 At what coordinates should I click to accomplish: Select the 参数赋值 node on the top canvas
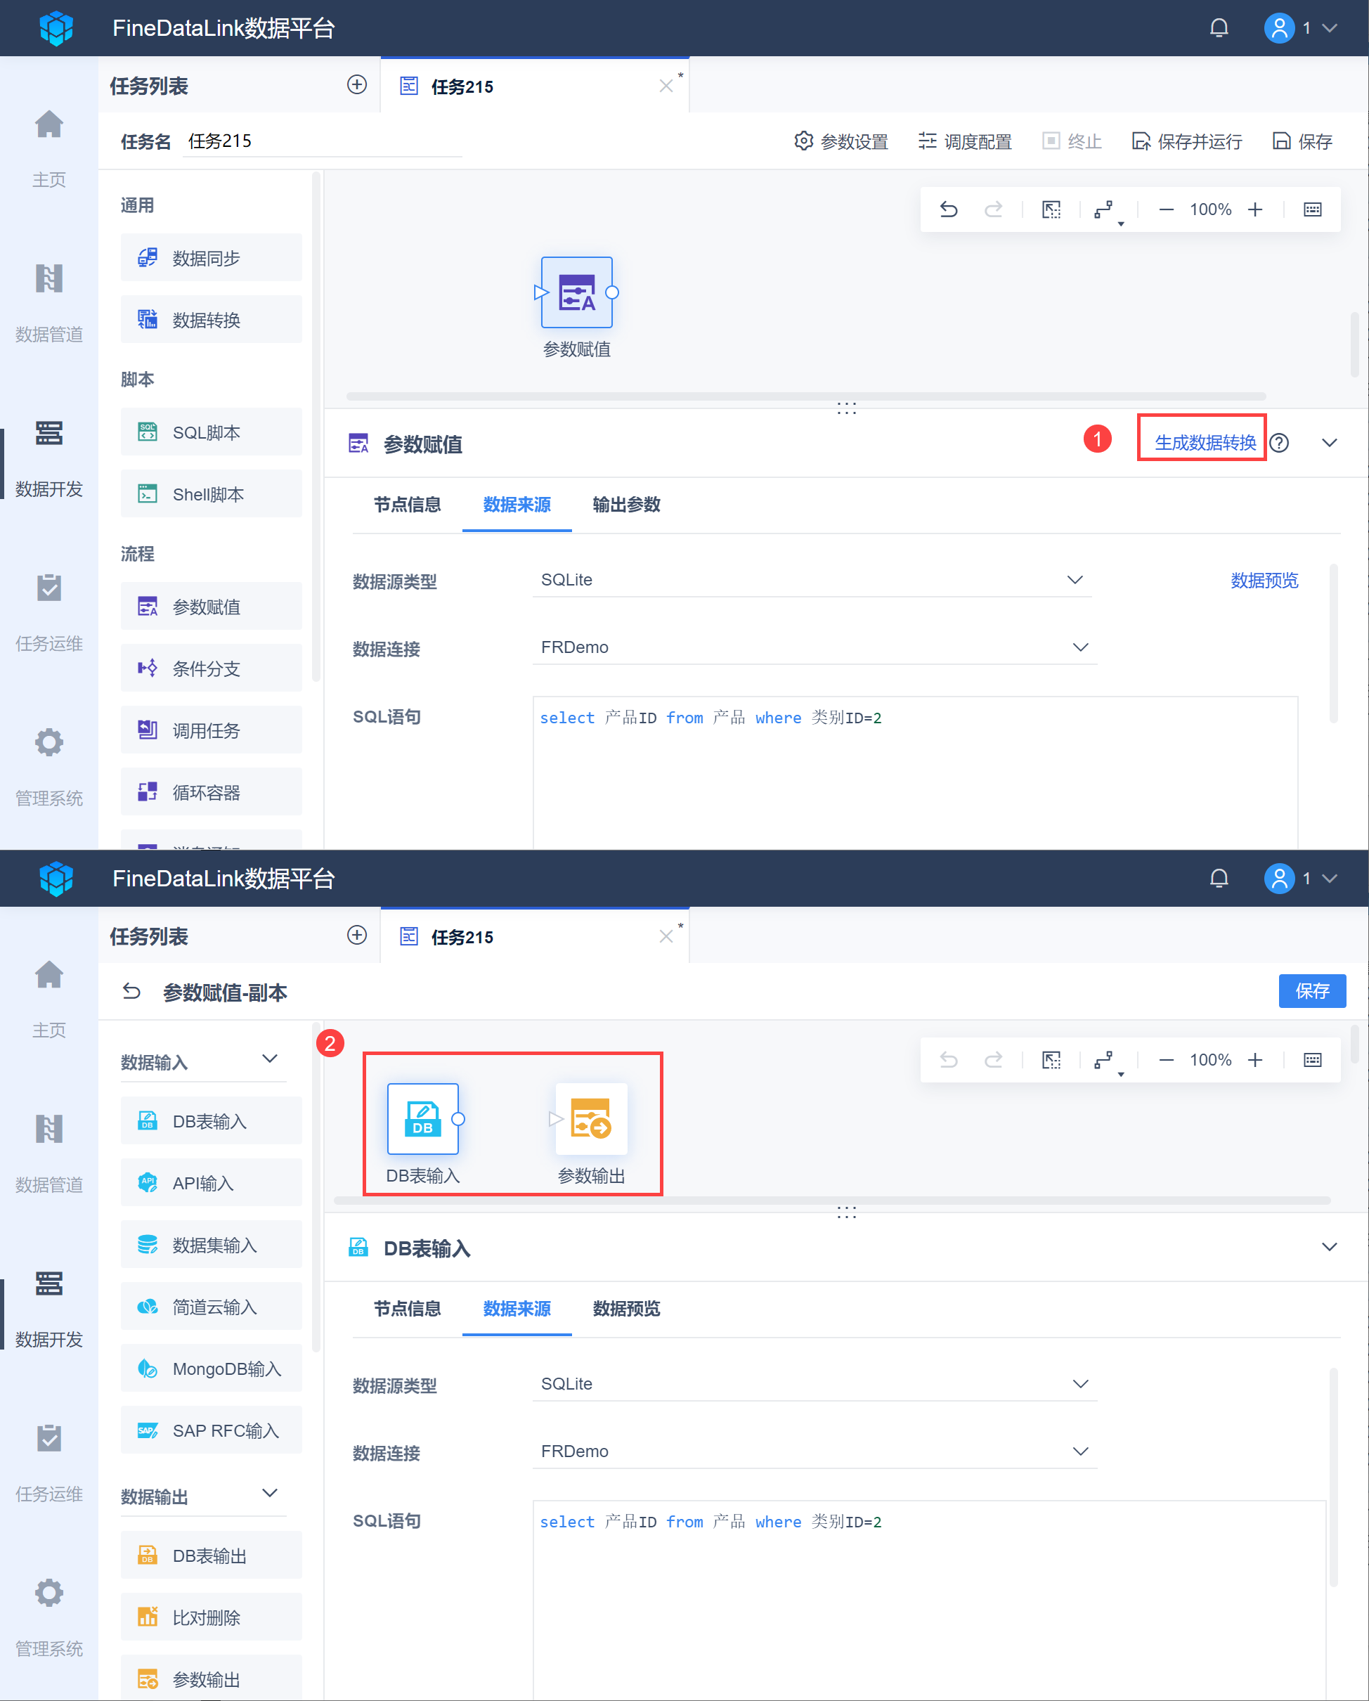[577, 292]
